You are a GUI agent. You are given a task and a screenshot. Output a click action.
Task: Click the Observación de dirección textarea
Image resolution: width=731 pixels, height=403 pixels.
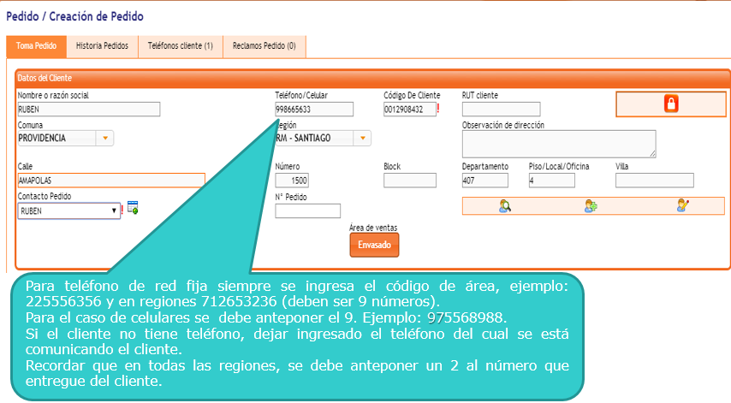[559, 144]
